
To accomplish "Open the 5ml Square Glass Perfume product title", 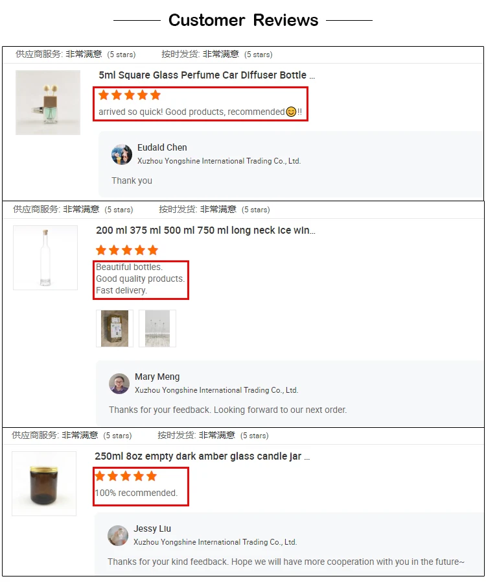I will 207,75.
